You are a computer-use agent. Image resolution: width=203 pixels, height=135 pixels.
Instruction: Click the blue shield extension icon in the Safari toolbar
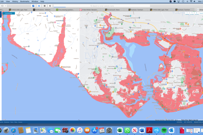coord(33,6)
